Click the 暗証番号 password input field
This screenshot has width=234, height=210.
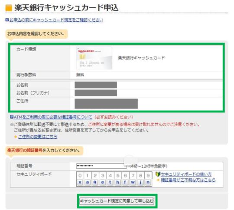[101, 166]
